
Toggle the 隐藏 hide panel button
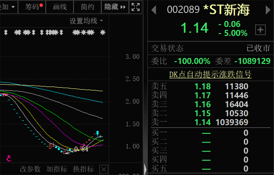click(115, 7)
